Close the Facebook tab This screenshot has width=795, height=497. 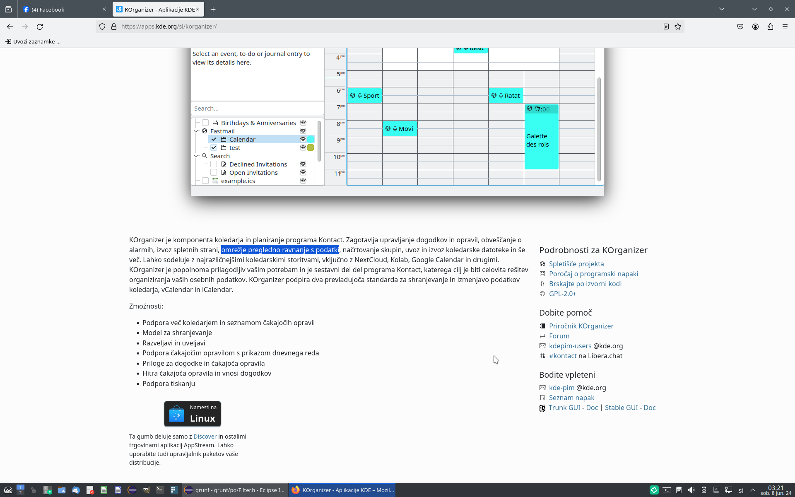pyautogui.click(x=104, y=9)
